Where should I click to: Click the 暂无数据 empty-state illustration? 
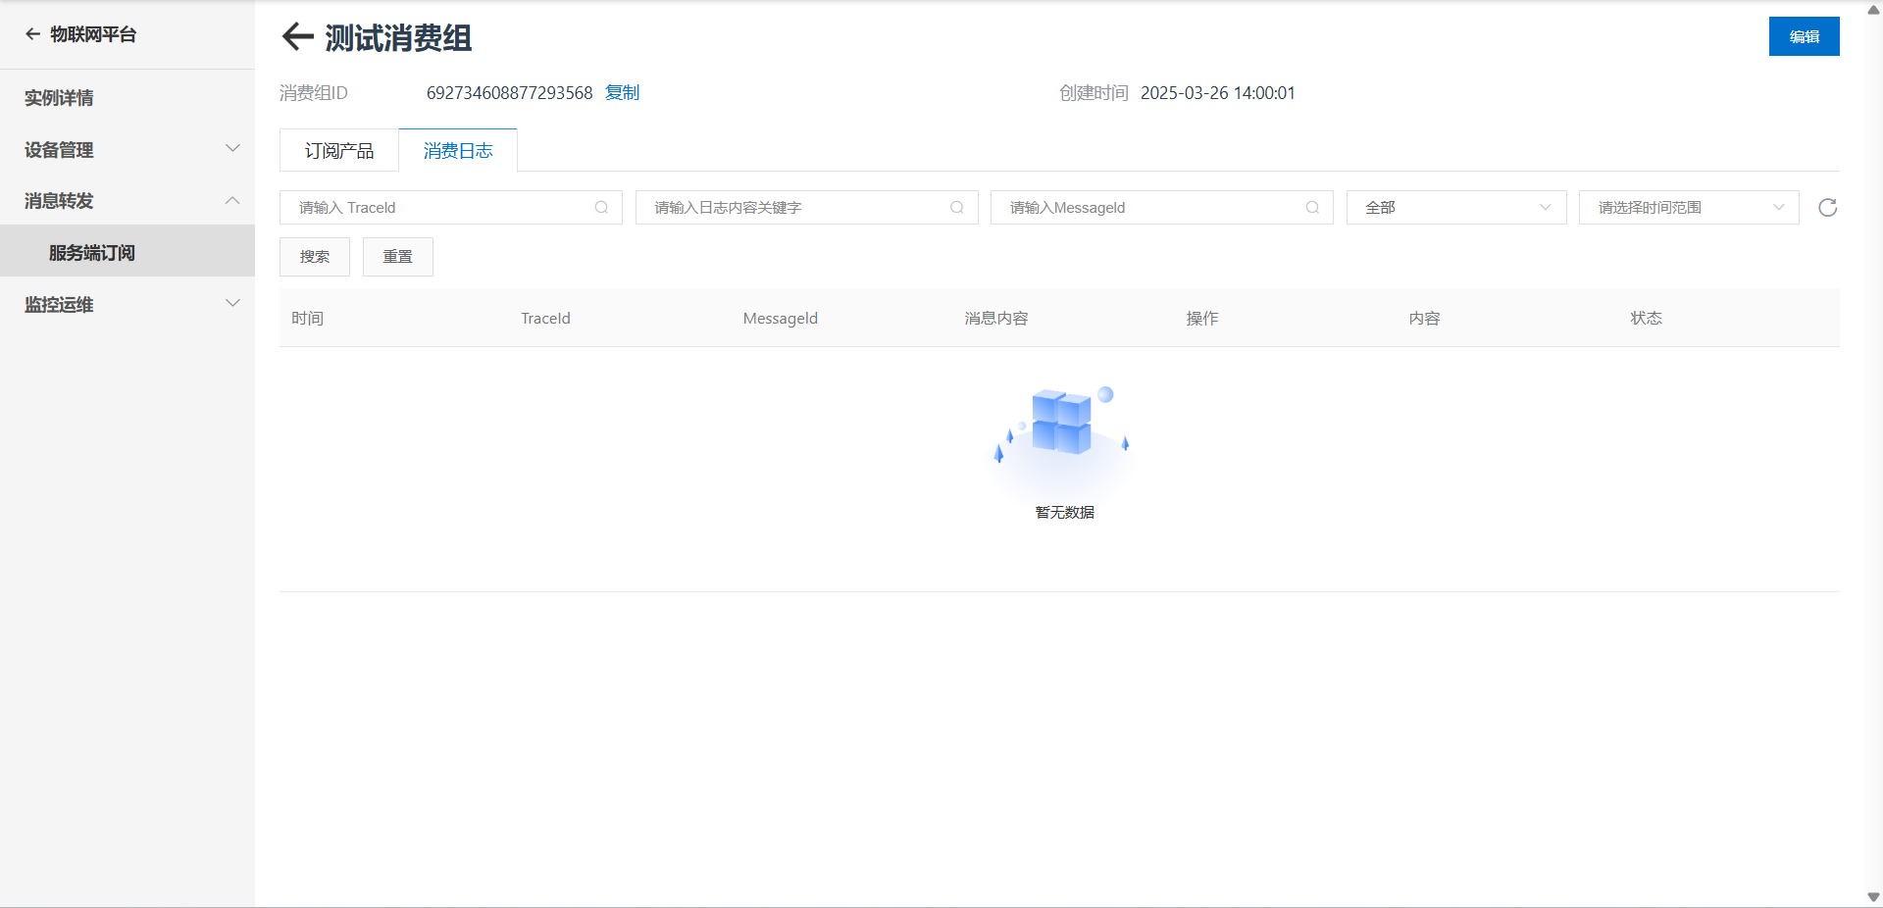[1064, 437]
